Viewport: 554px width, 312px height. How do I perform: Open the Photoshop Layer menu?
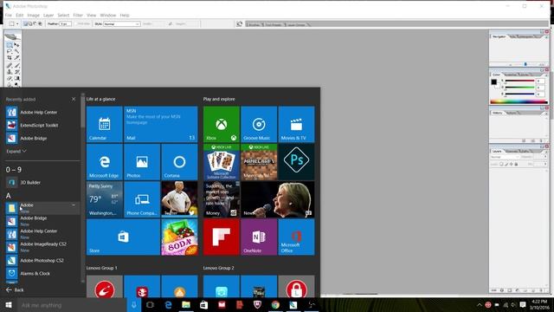48,16
